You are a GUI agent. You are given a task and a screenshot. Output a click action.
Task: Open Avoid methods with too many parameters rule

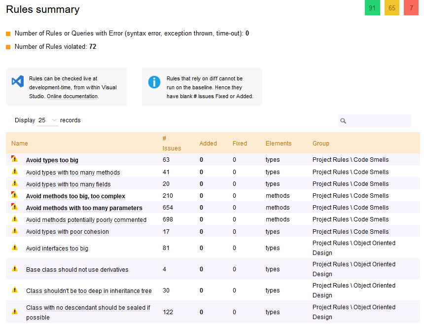tap(84, 208)
